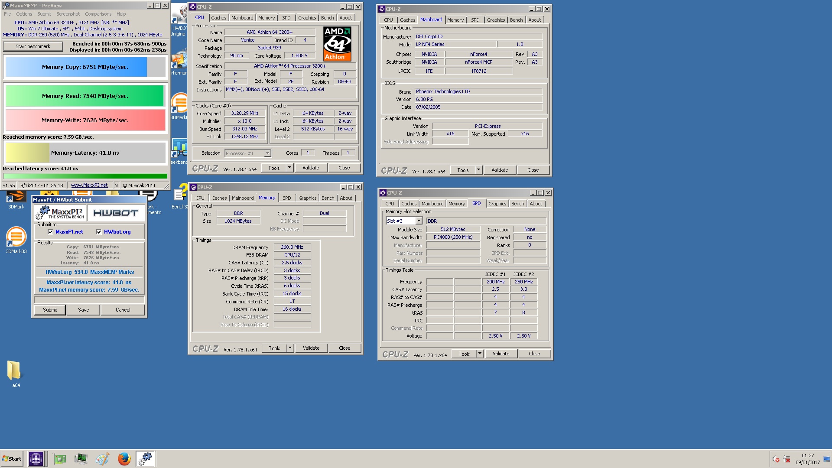Click the CPU-Z icon of the SPD window

[383, 193]
